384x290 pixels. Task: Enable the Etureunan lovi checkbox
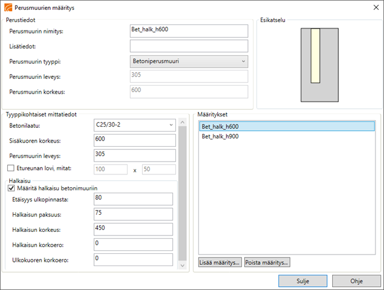10,168
